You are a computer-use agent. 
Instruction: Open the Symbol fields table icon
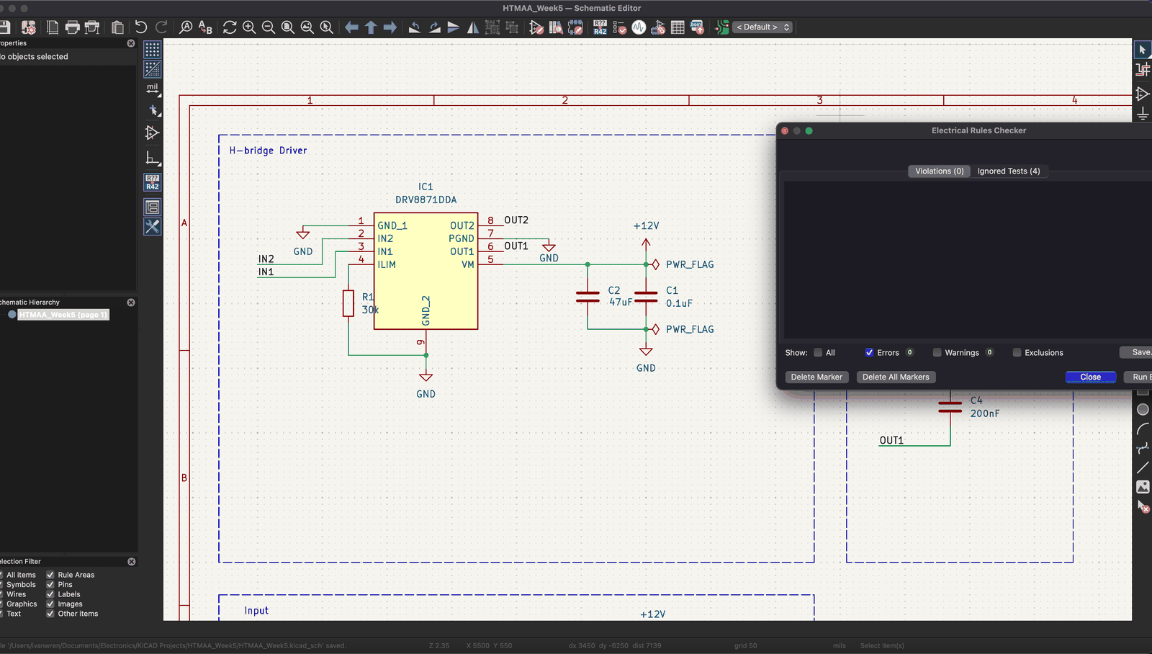point(678,27)
